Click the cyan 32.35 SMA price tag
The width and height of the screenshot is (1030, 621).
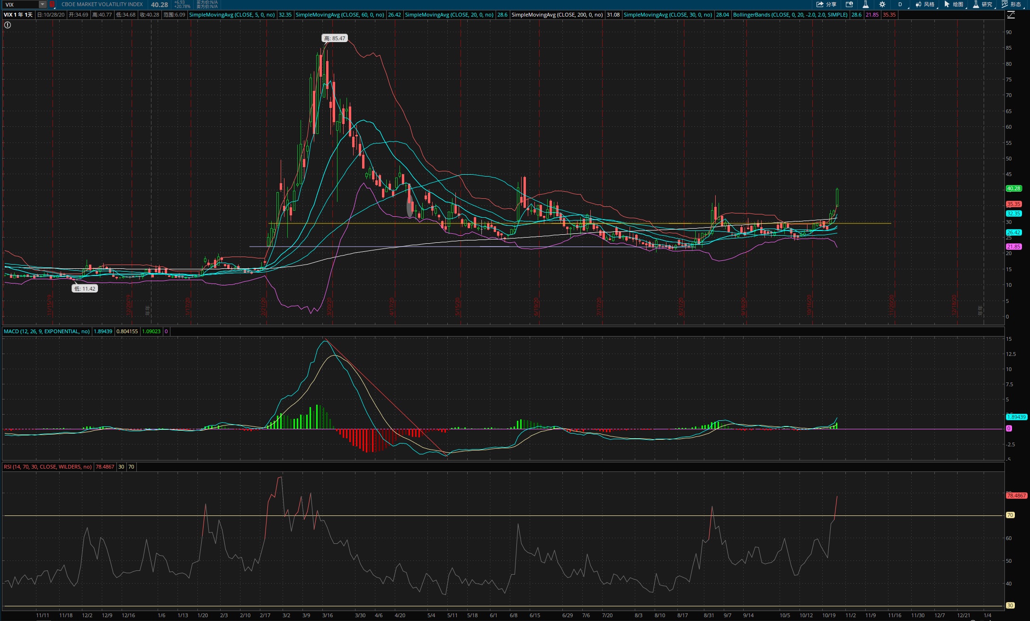point(1013,213)
